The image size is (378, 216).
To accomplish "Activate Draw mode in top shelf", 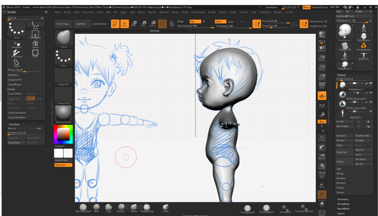I will [x=124, y=24].
